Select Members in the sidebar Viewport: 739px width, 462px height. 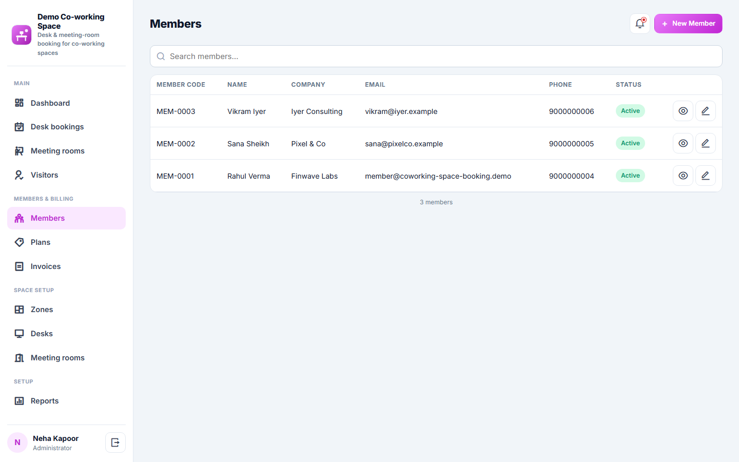pyautogui.click(x=67, y=218)
